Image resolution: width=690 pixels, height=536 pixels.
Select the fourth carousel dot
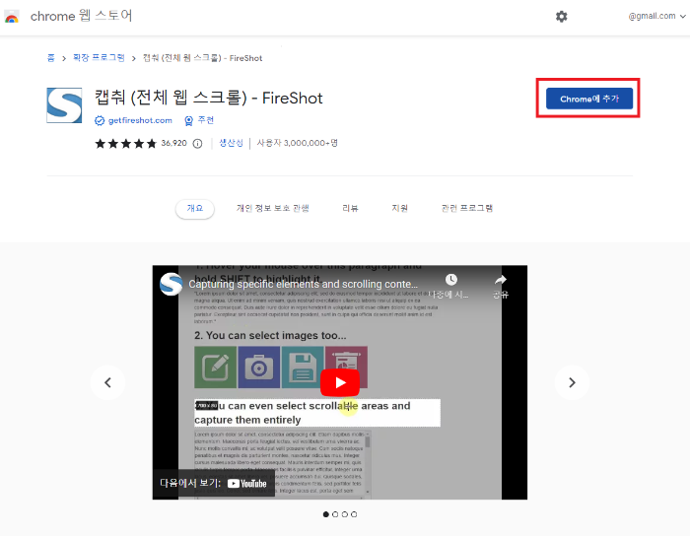tap(354, 514)
